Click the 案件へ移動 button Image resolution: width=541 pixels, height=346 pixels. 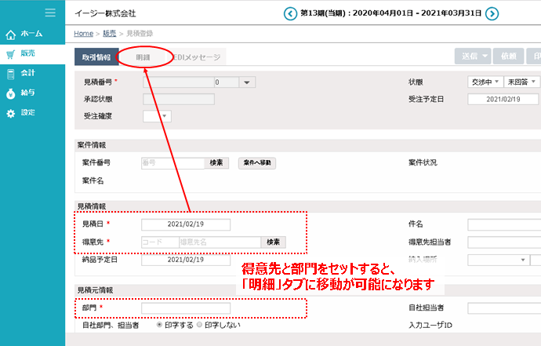pyautogui.click(x=257, y=163)
